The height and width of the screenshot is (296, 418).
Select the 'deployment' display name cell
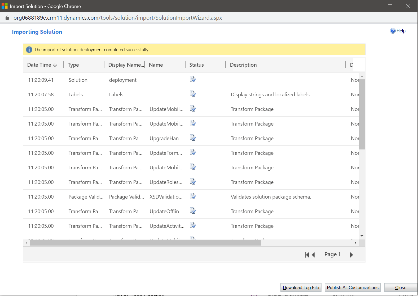(x=123, y=80)
